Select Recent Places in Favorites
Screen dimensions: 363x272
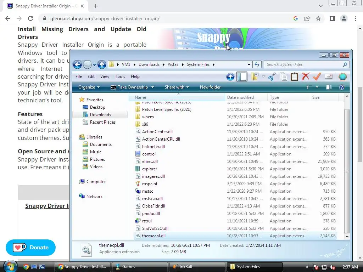(x=102, y=122)
